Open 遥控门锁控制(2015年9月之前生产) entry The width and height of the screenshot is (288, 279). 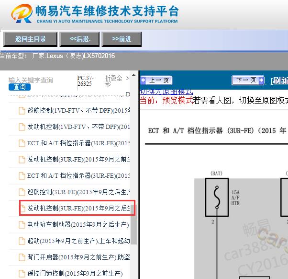point(75,273)
